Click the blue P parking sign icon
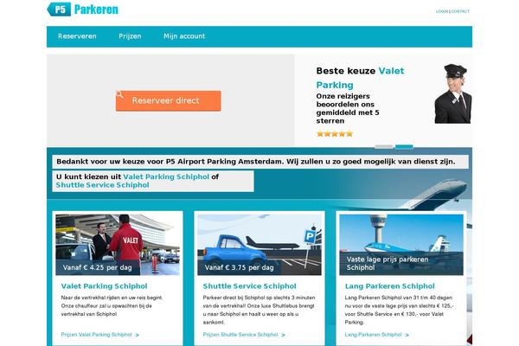519x346 pixels. (311, 236)
